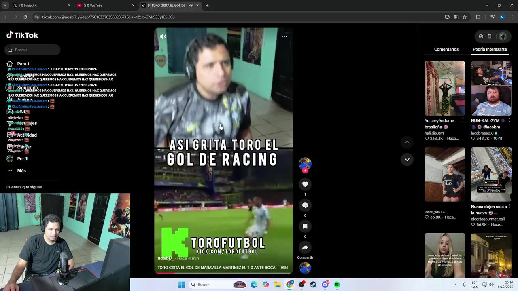518x291 pixels.
Task: Open Spotify from the taskbar
Action: [337, 285]
